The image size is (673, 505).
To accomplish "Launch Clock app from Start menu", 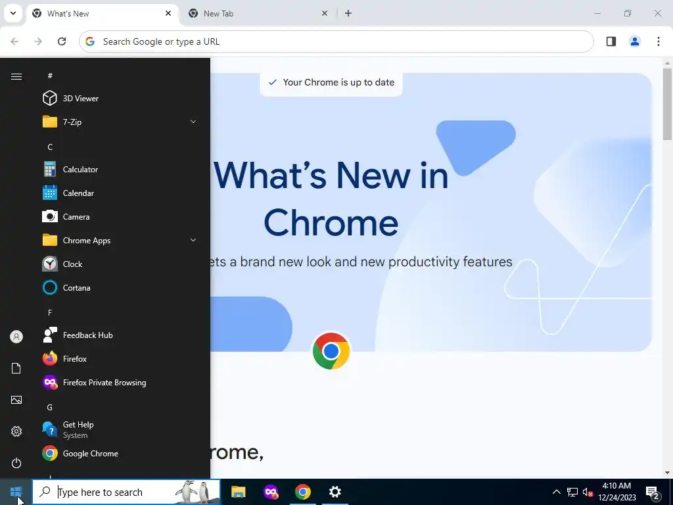I will (120, 264).
